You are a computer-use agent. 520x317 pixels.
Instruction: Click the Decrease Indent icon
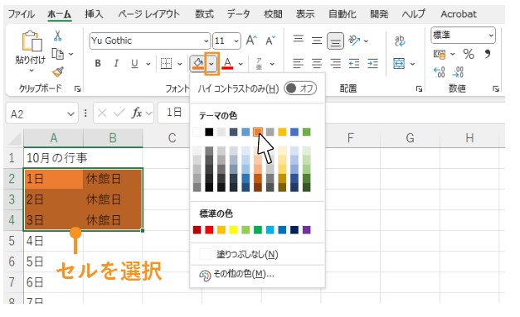tap(354, 63)
